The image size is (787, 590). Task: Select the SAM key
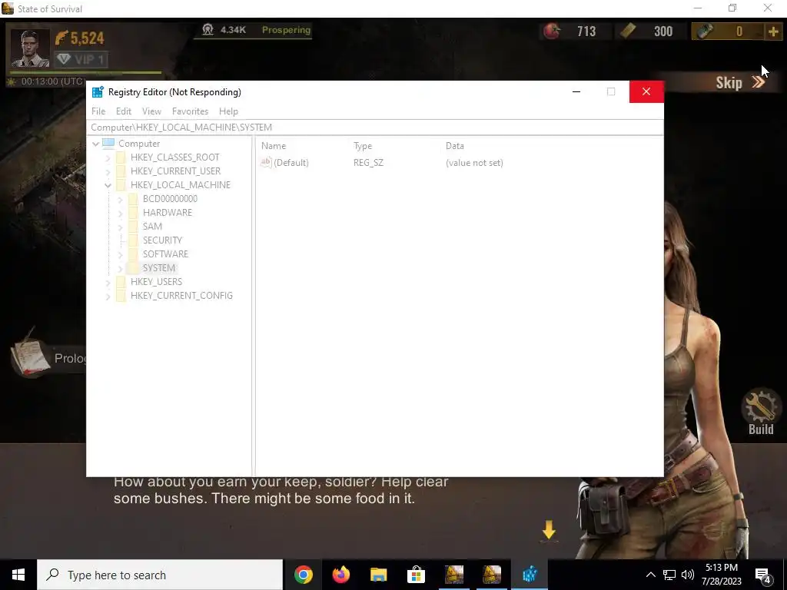152,227
